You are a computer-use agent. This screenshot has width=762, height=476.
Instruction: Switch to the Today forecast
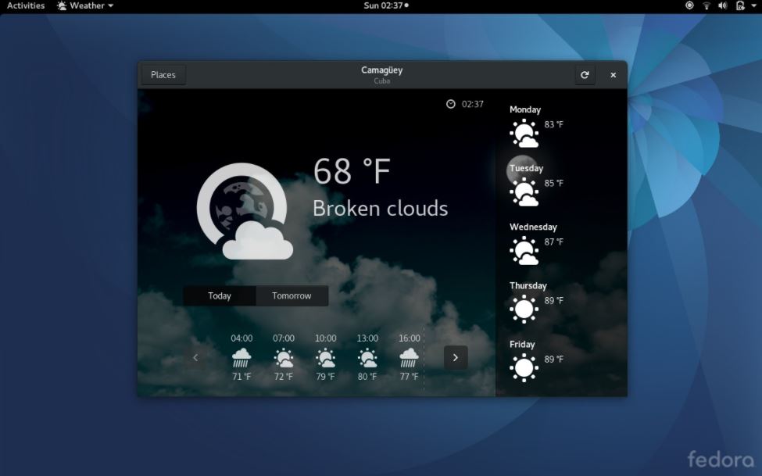click(x=220, y=295)
